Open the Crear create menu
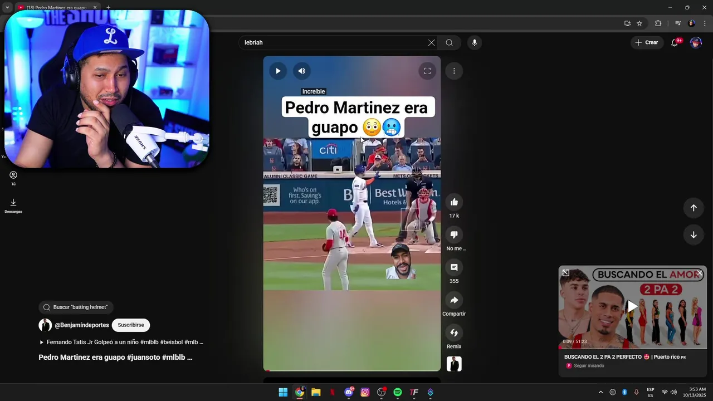Screen dimensions: 713x401 (x=647, y=42)
